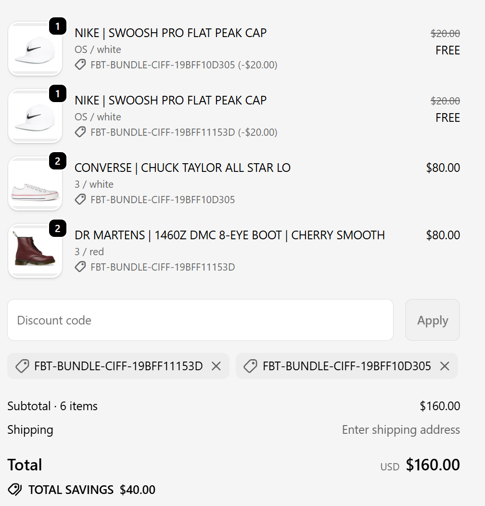Click tag icon on second Nike cap discount
Viewport: 485px width, 506px height.
(x=80, y=132)
